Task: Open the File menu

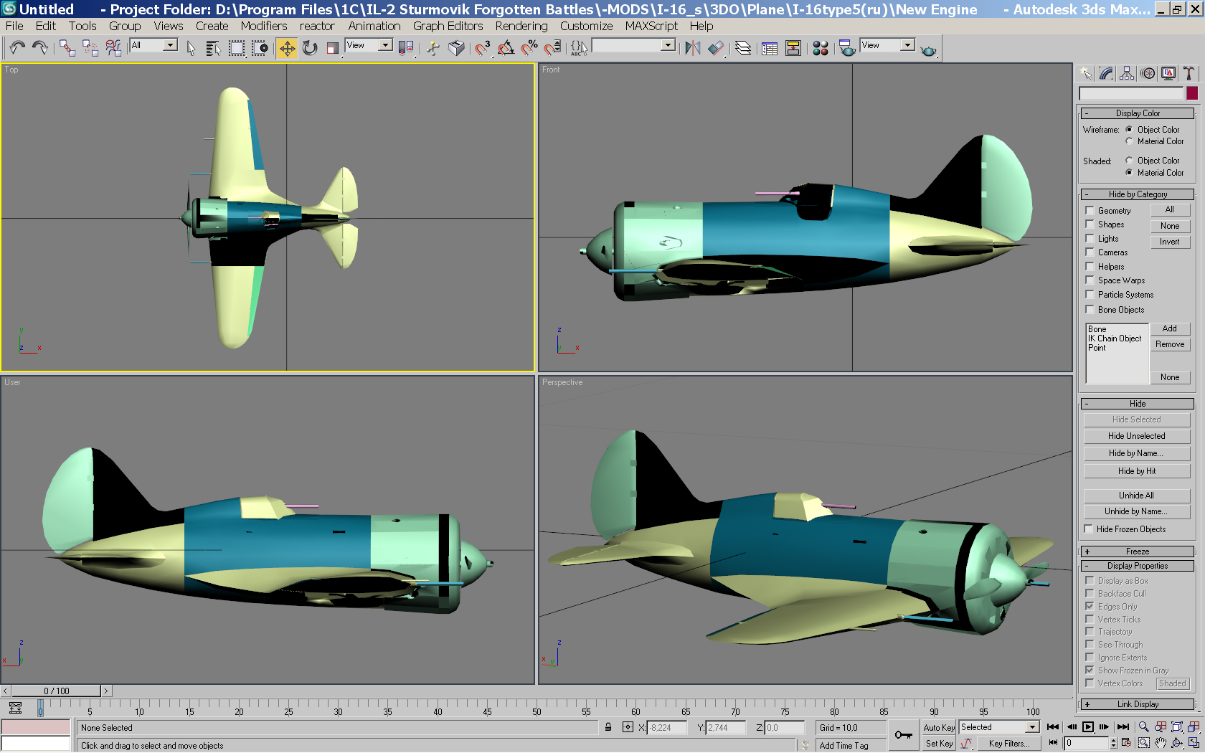Action: 14,26
